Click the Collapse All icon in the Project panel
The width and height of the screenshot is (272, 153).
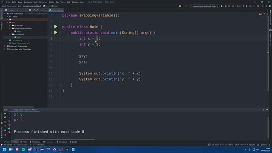37,10
